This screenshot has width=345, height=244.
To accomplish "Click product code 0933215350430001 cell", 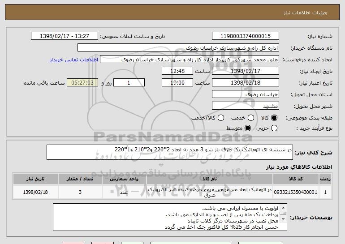I will pyautogui.click(x=296, y=192).
